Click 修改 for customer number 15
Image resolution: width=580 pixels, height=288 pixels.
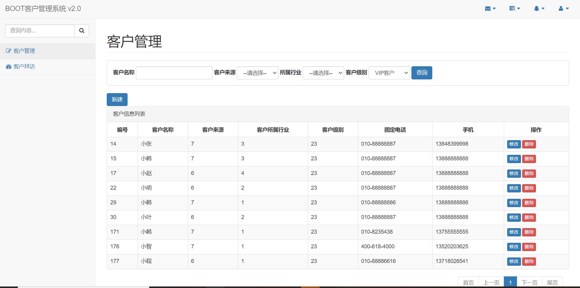click(514, 159)
